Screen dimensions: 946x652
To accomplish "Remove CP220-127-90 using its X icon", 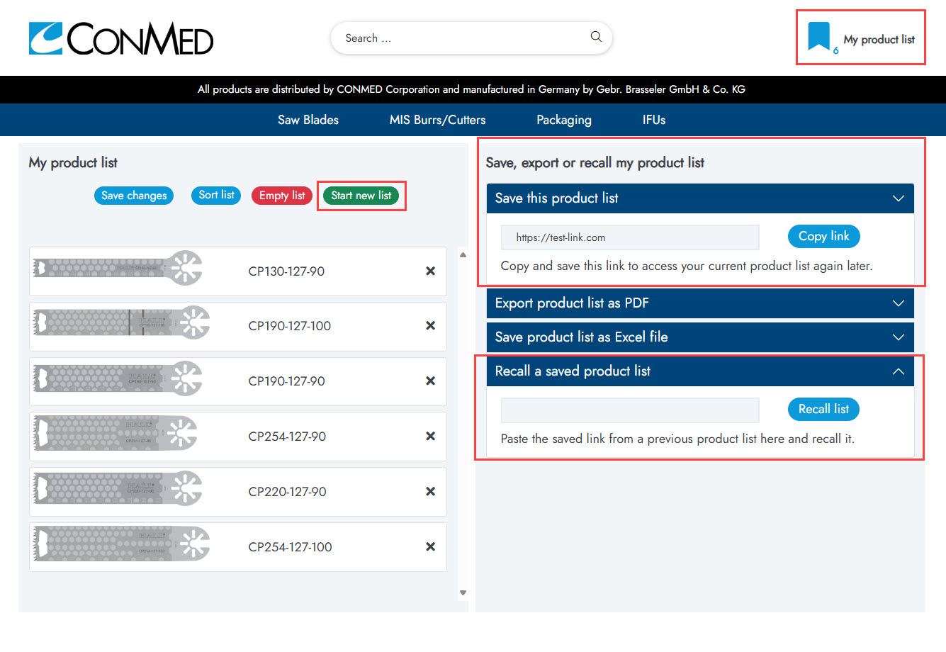I will tap(430, 491).
